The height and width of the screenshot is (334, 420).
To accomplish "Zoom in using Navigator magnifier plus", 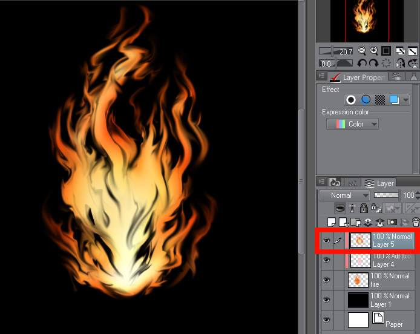I will pos(373,51).
